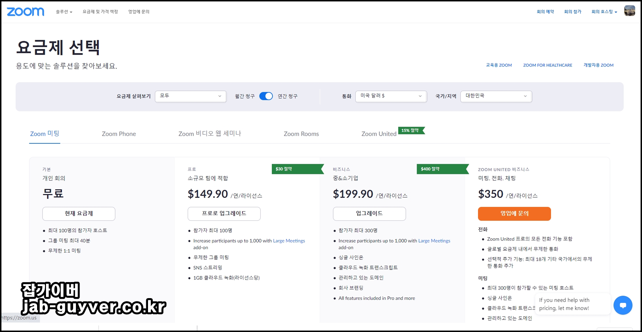
Task: Click the 무료 price text
Action: click(53, 194)
